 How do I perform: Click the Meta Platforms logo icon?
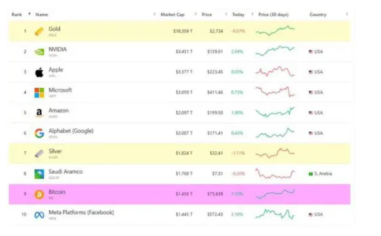click(x=39, y=215)
